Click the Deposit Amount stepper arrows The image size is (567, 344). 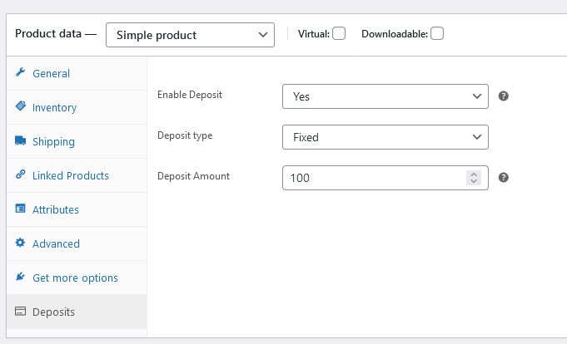click(474, 178)
